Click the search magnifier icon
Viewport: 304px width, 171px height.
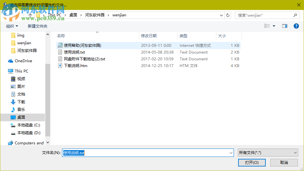(295, 15)
